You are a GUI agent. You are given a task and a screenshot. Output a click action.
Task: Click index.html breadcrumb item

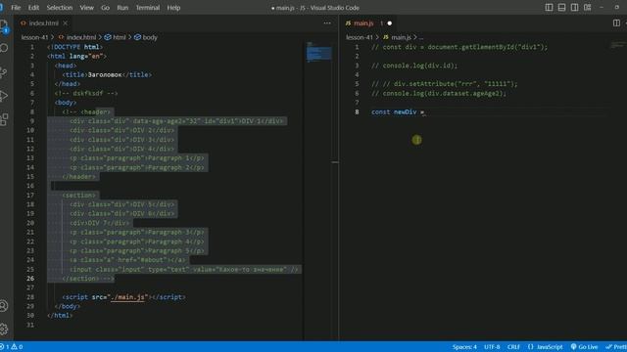[x=80, y=37]
